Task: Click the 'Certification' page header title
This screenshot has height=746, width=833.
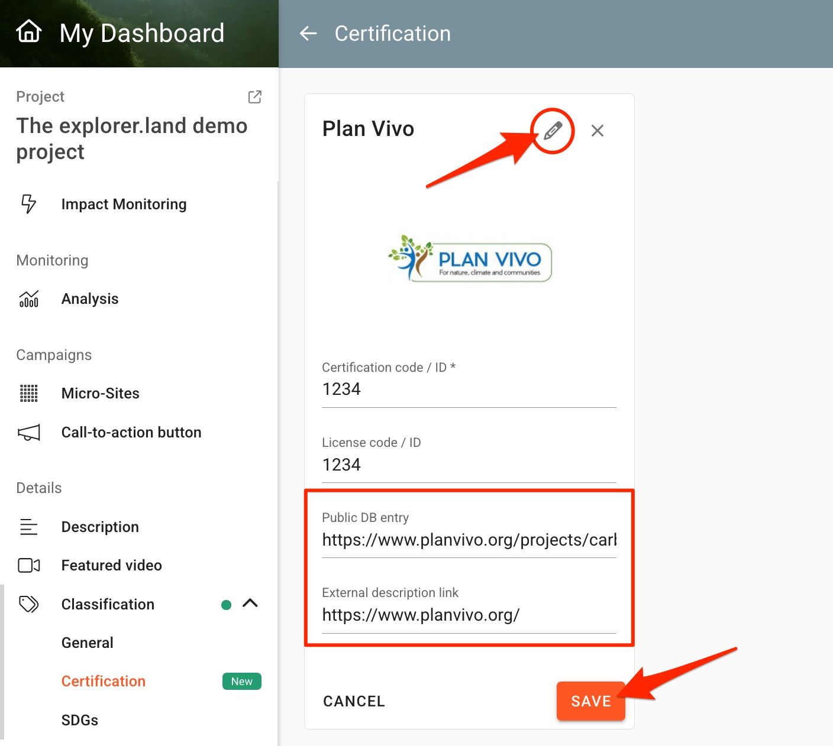Action: pyautogui.click(x=393, y=34)
